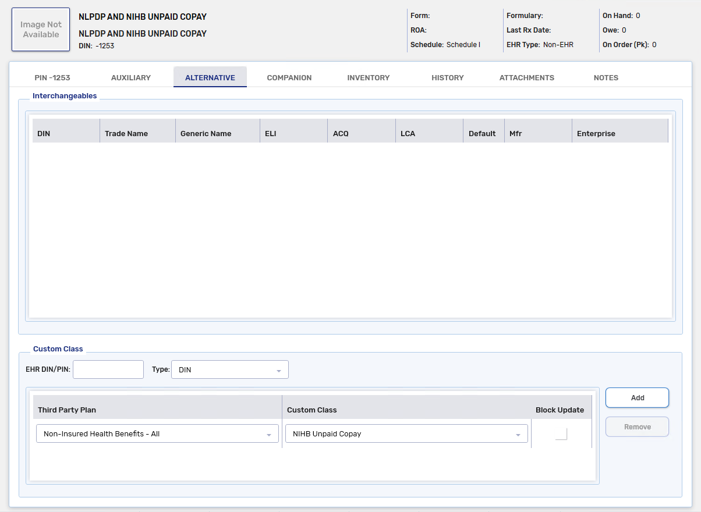Click the Custom Class column header
Viewport: 701px width, 512px height.
[x=406, y=407]
